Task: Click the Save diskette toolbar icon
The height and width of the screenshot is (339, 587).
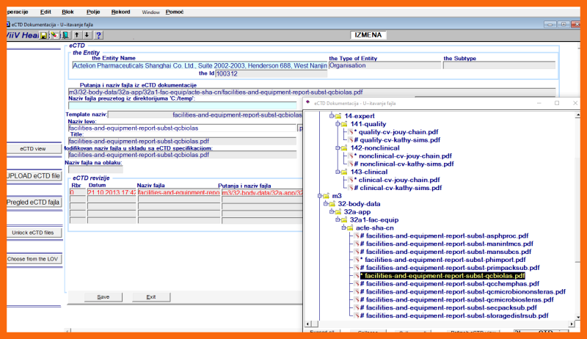Action: 44,34
